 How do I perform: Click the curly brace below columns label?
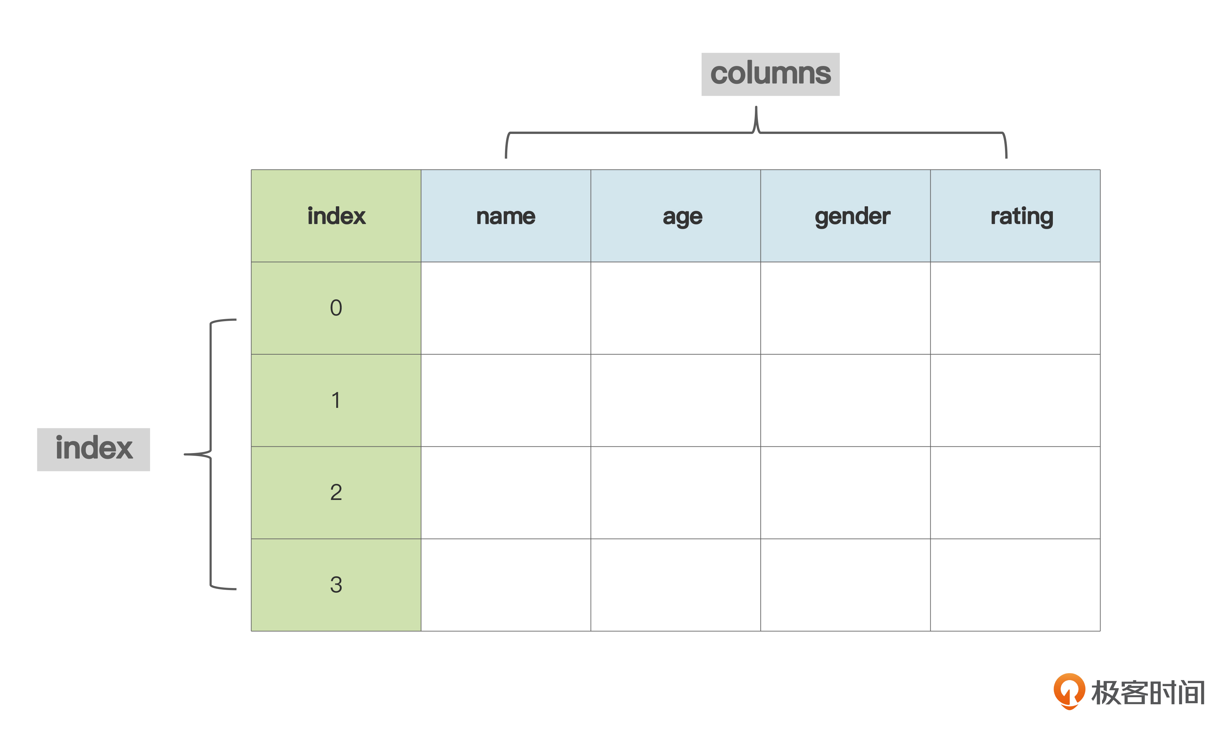pyautogui.click(x=756, y=132)
